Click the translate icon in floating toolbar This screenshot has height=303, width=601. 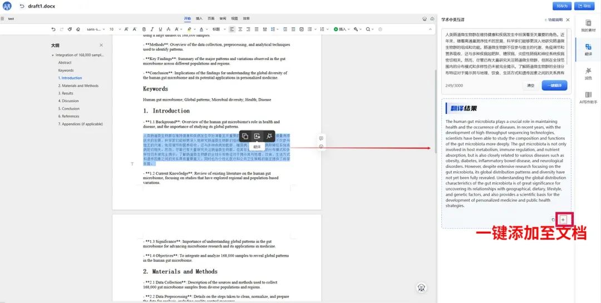[257, 136]
